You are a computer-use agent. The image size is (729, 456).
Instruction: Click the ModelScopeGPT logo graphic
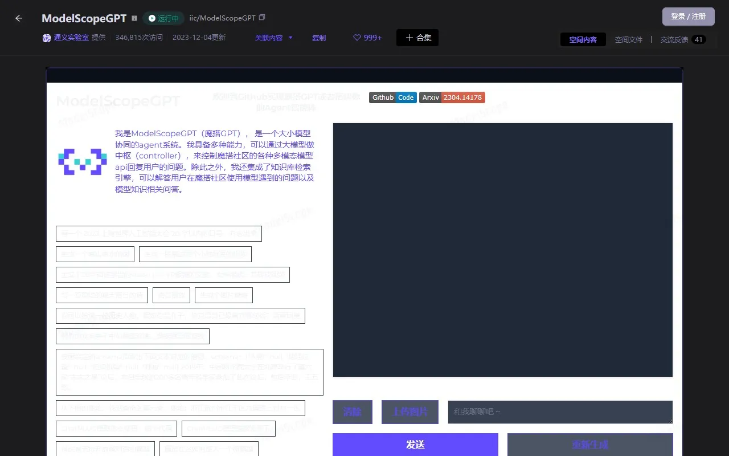tap(83, 161)
